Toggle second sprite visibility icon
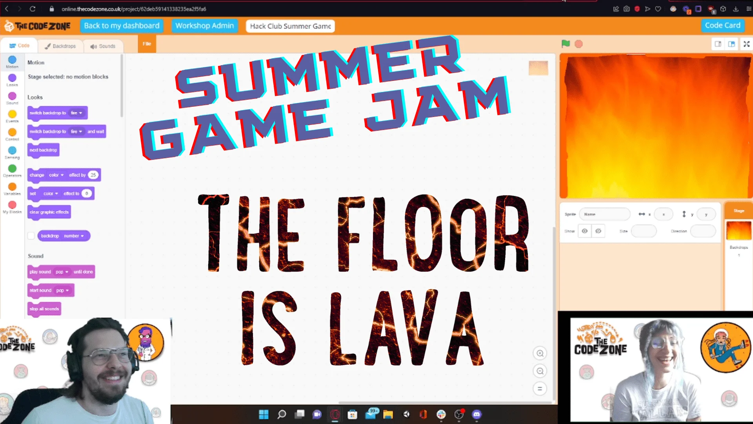Viewport: 753px width, 424px height. pos(598,231)
